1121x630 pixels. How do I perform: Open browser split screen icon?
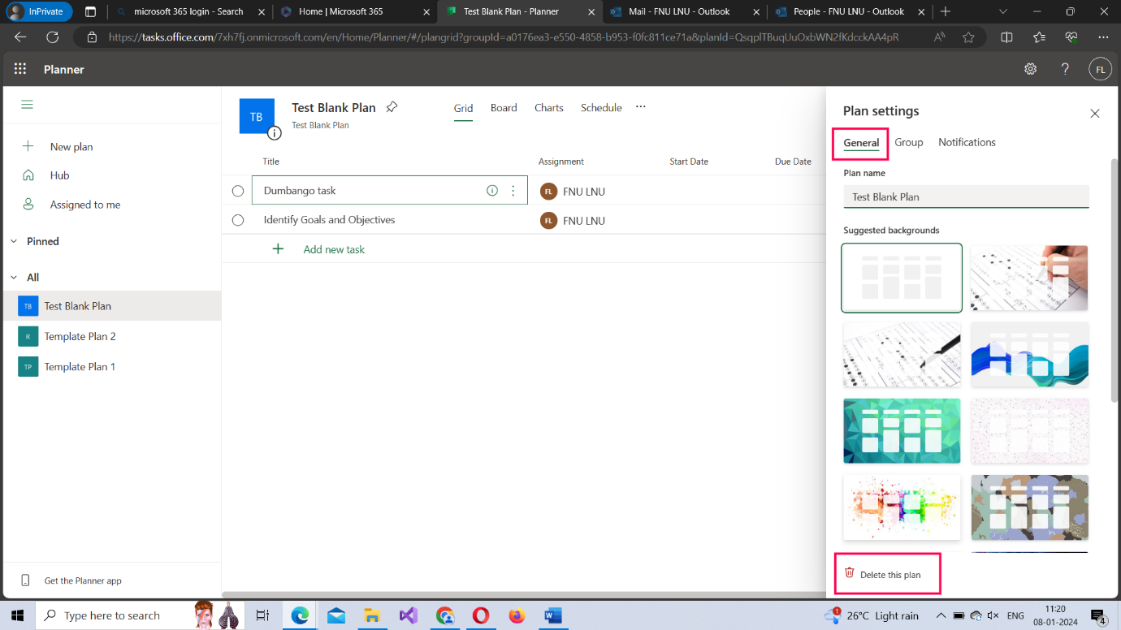pyautogui.click(x=1006, y=37)
